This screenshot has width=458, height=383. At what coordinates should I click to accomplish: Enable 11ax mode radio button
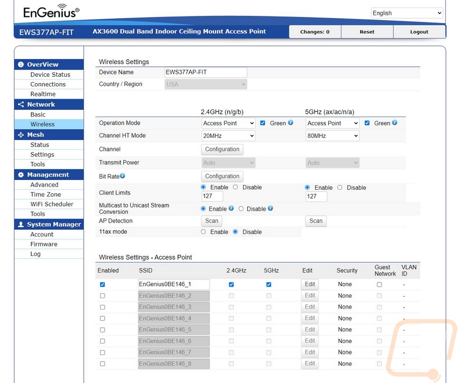pyautogui.click(x=204, y=232)
